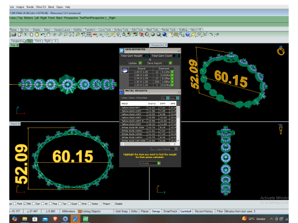Click the Save Report button
The width and height of the screenshot is (298, 223).
159,63
